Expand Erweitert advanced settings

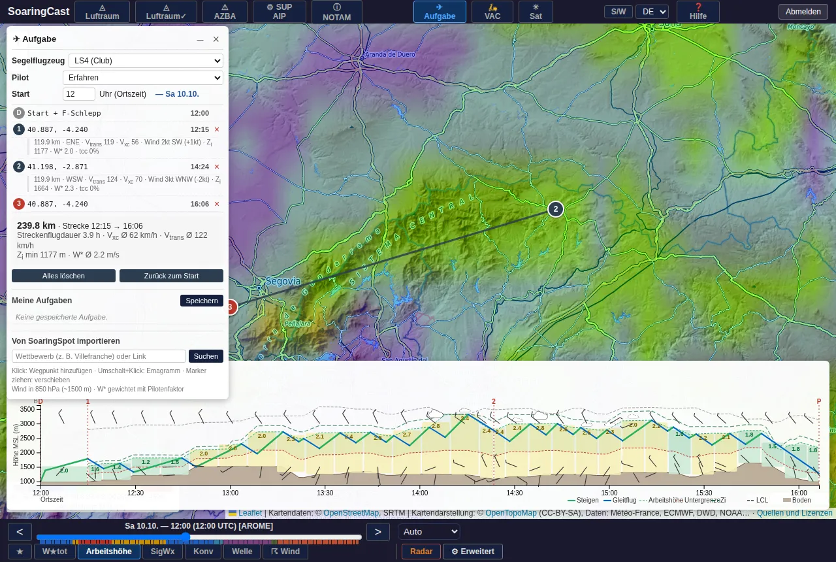(x=473, y=552)
